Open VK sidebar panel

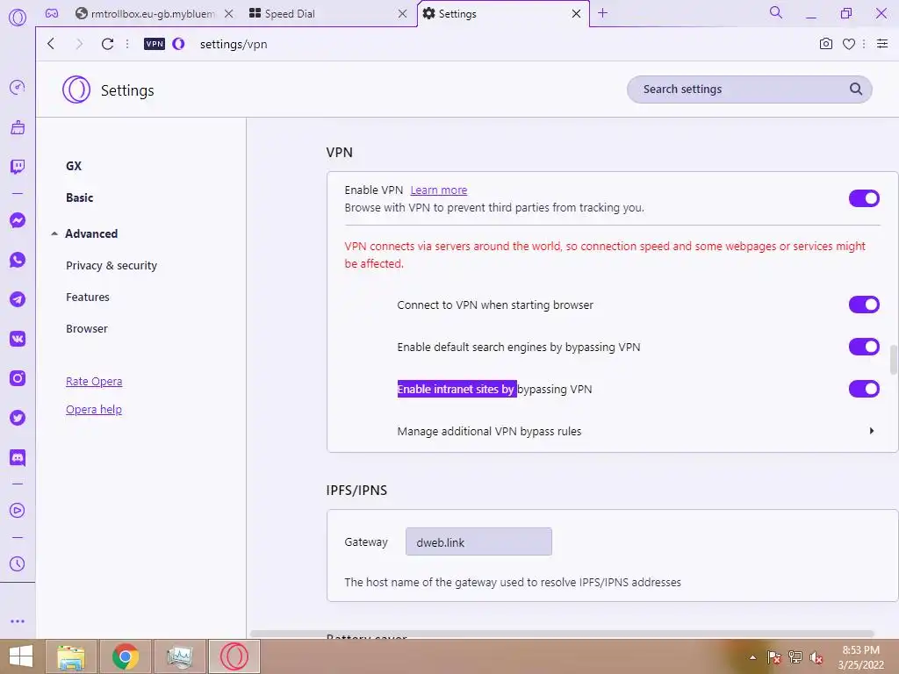18,339
